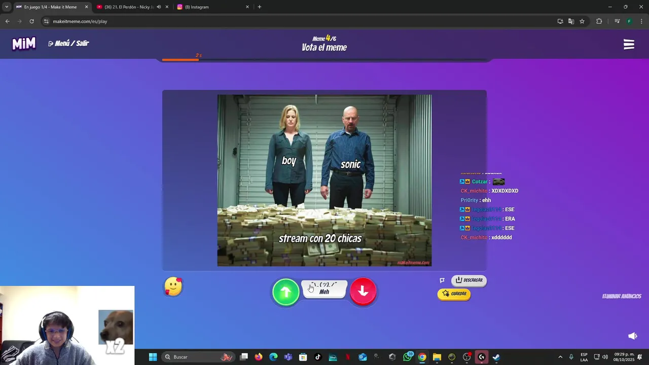The height and width of the screenshot is (365, 649).
Task: Click Menú / Salir
Action: (x=68, y=44)
